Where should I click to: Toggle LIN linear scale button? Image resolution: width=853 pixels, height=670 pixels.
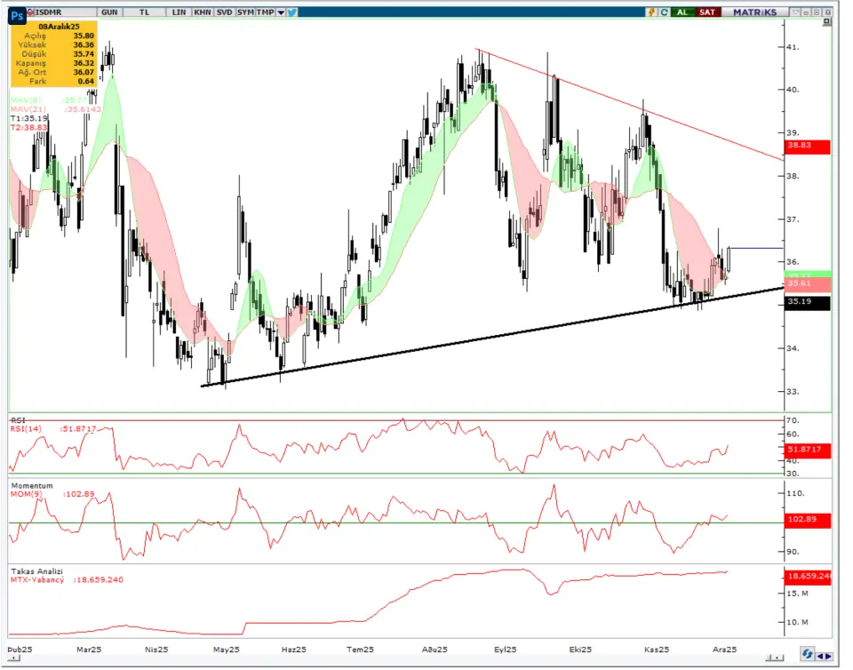(x=178, y=12)
